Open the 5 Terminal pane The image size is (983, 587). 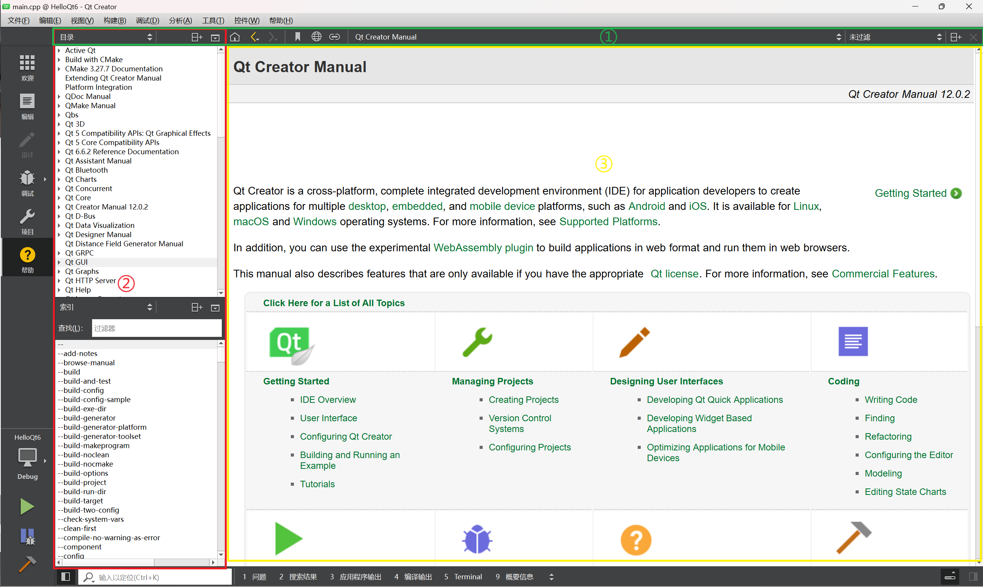tap(463, 577)
